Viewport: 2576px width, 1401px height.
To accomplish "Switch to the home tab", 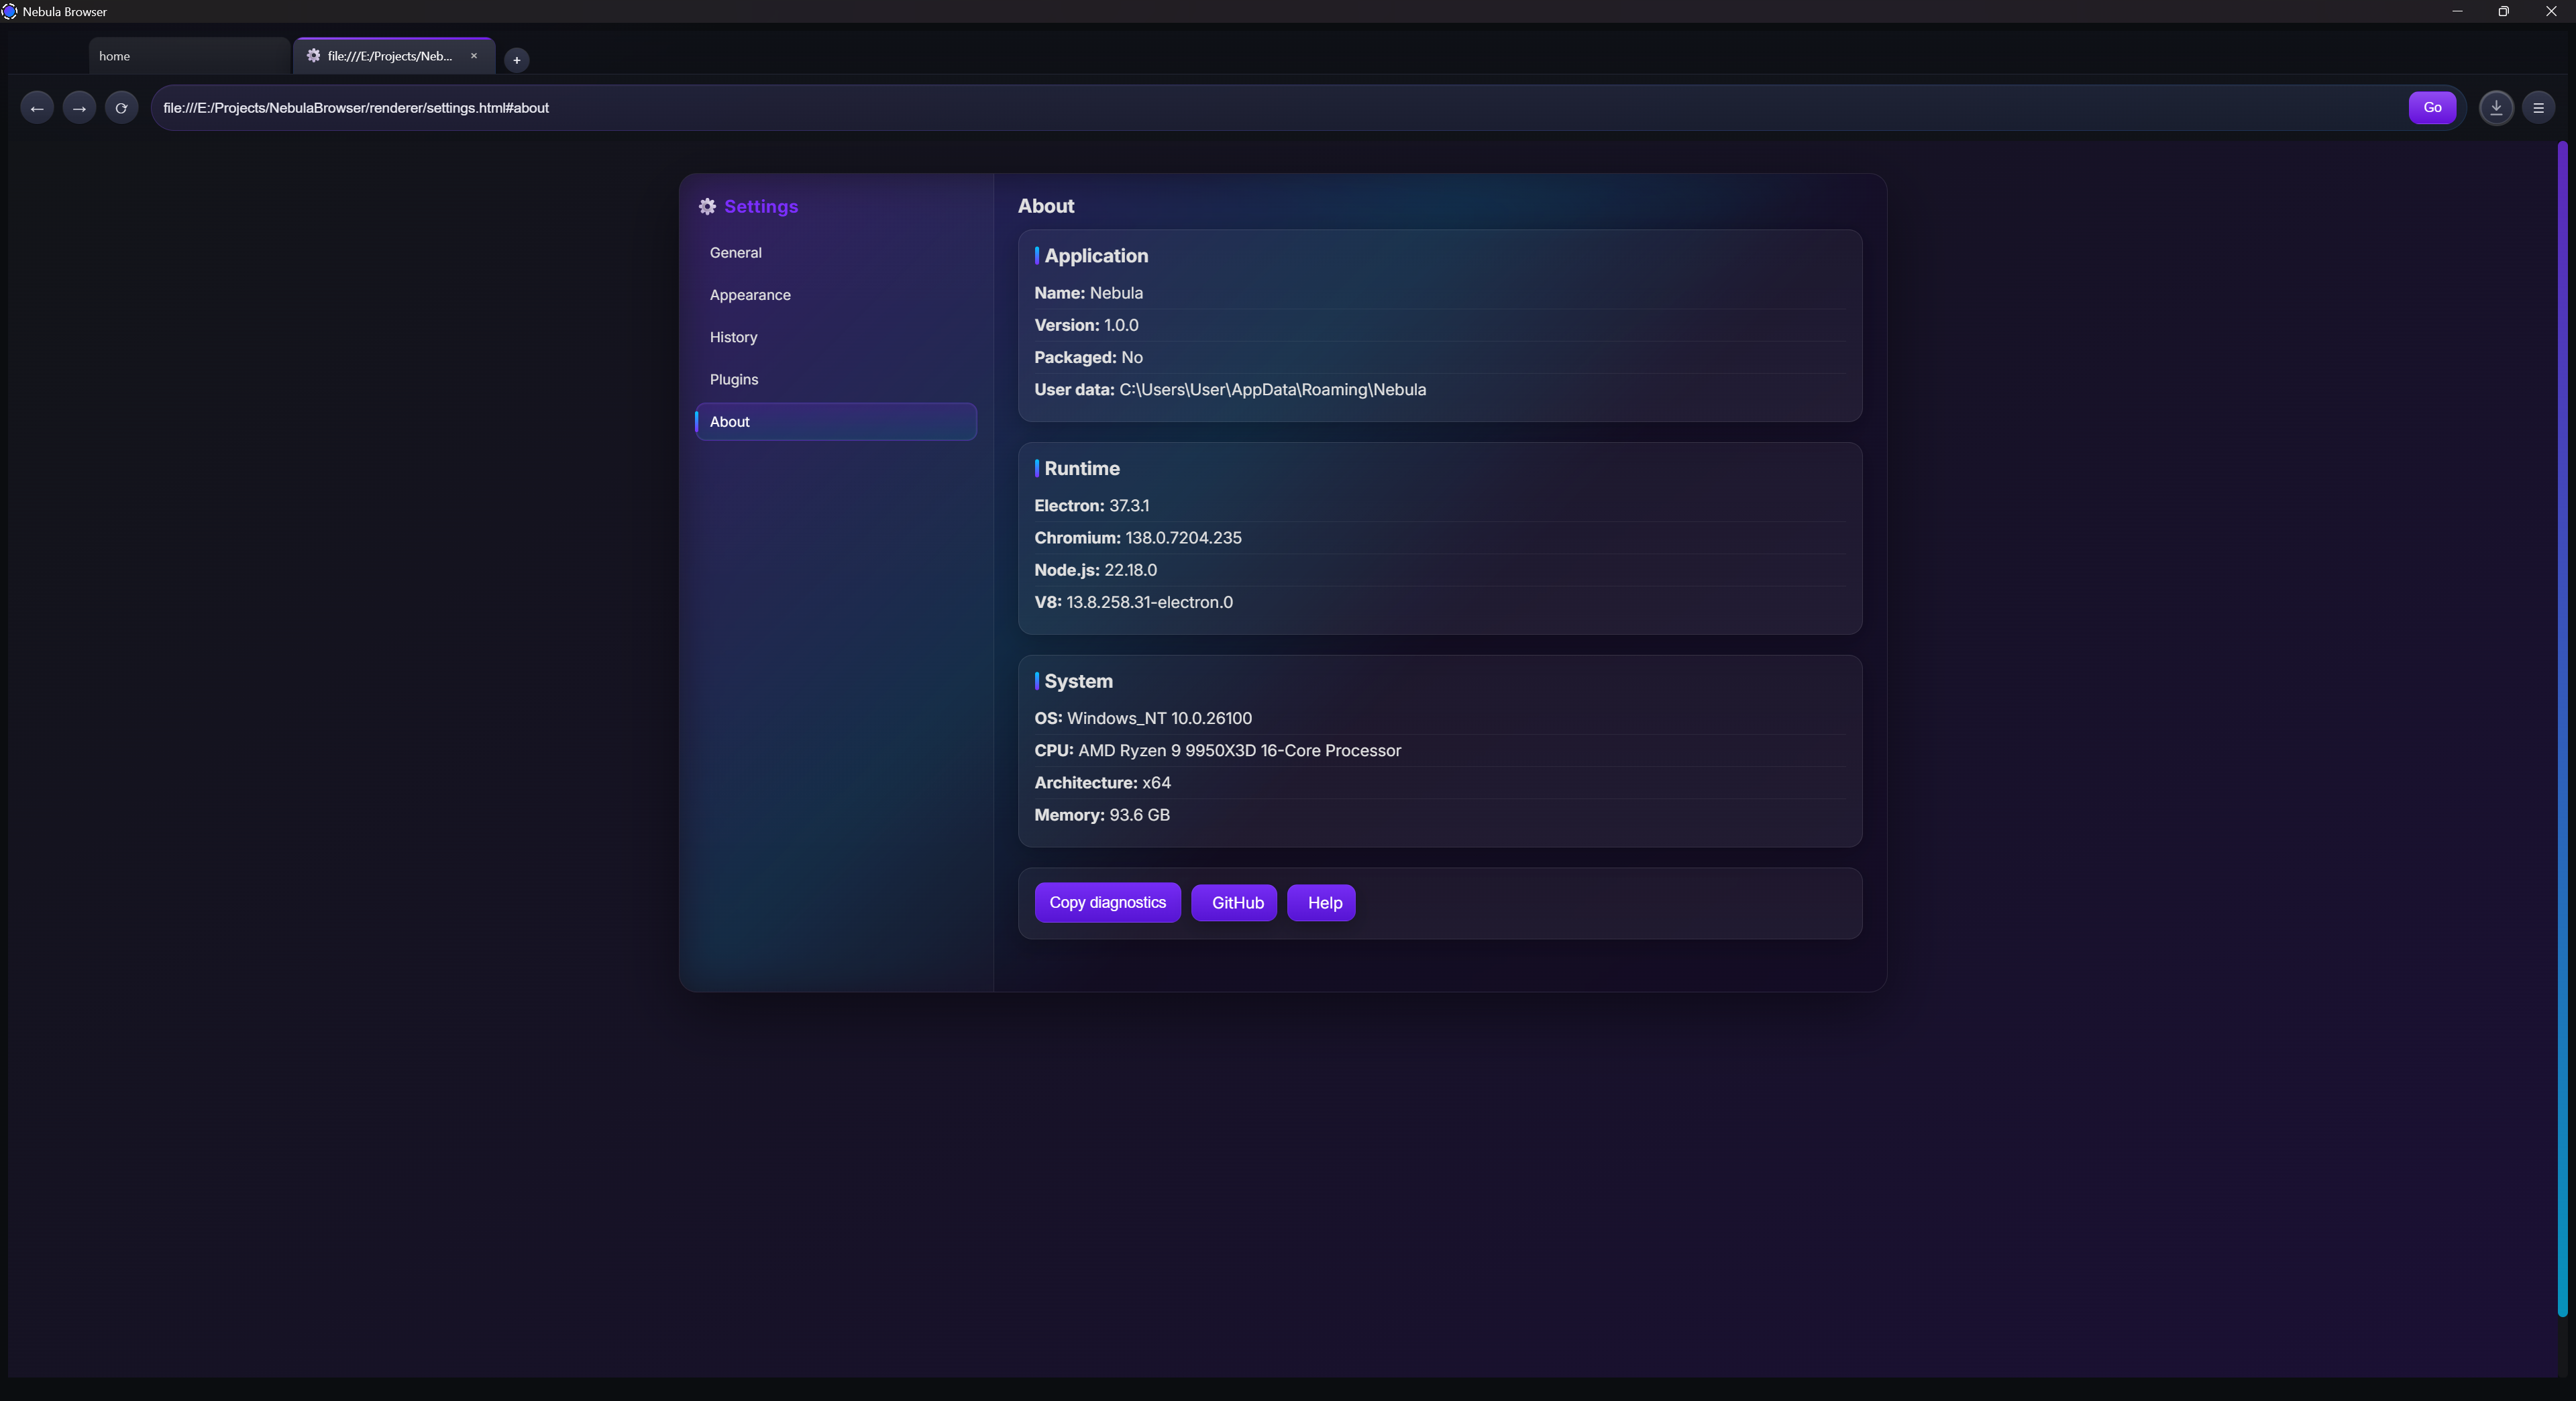I will 189,56.
